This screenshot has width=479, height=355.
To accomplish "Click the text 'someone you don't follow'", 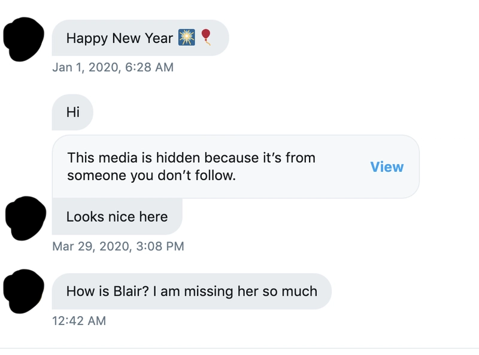I will click(x=151, y=175).
